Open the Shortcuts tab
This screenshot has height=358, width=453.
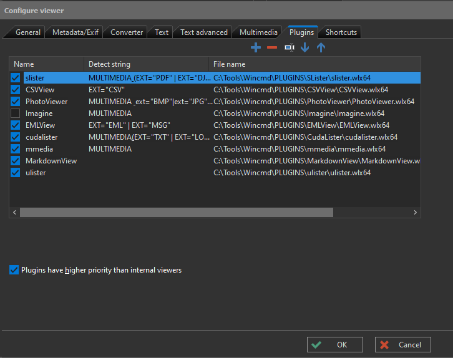click(x=341, y=32)
